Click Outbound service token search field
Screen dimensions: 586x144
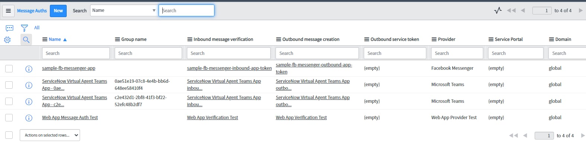pos(395,53)
